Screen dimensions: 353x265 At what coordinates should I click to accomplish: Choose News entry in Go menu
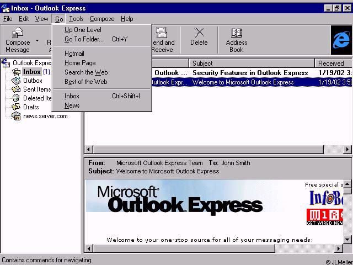point(102,105)
